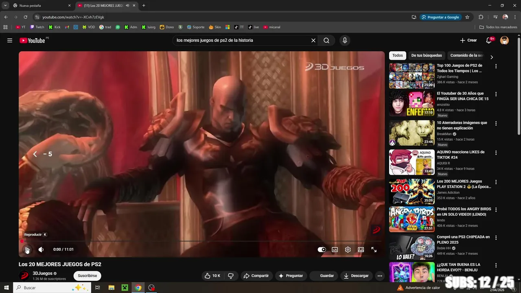This screenshot has width=521, height=293.
Task: Open the browser extensions puzzle icon
Action: point(481,17)
